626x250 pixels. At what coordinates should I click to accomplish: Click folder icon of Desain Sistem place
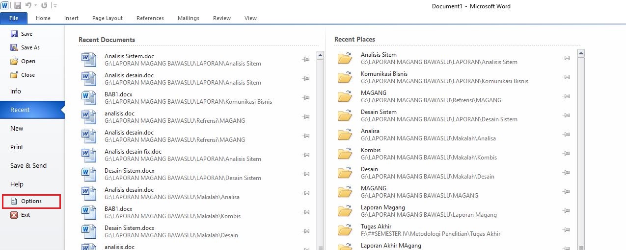point(345,116)
